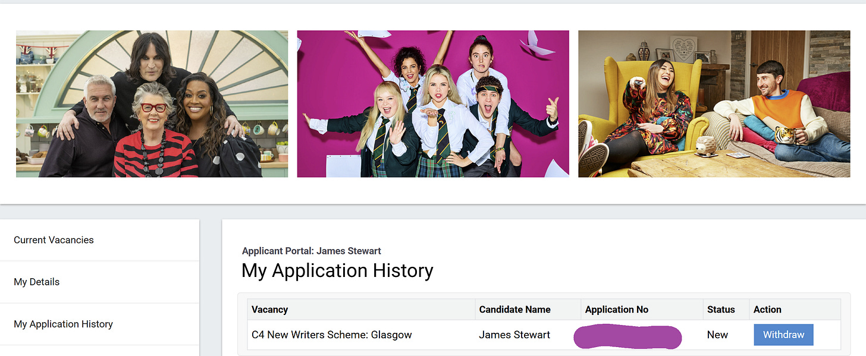The height and width of the screenshot is (356, 866).
Task: Click the baking show cast banner image
Action: tap(152, 104)
